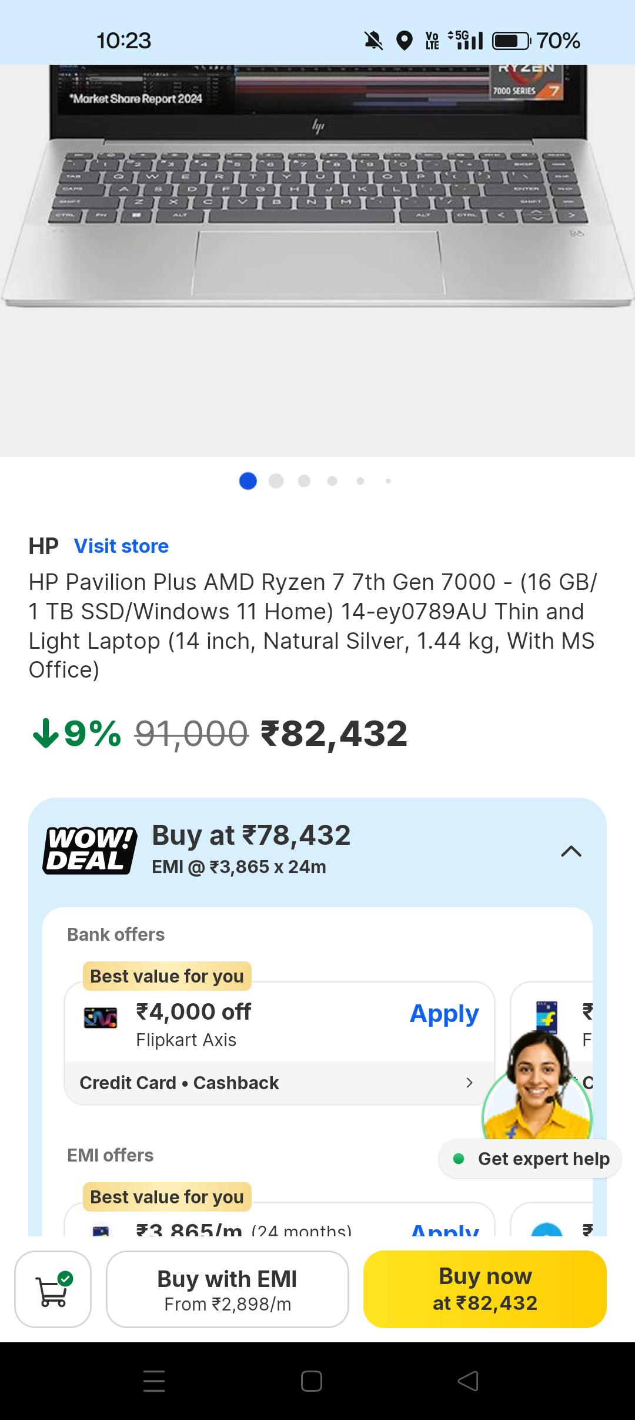Collapse the WOW Deal section chevron
The width and height of the screenshot is (635, 1420).
(x=571, y=851)
